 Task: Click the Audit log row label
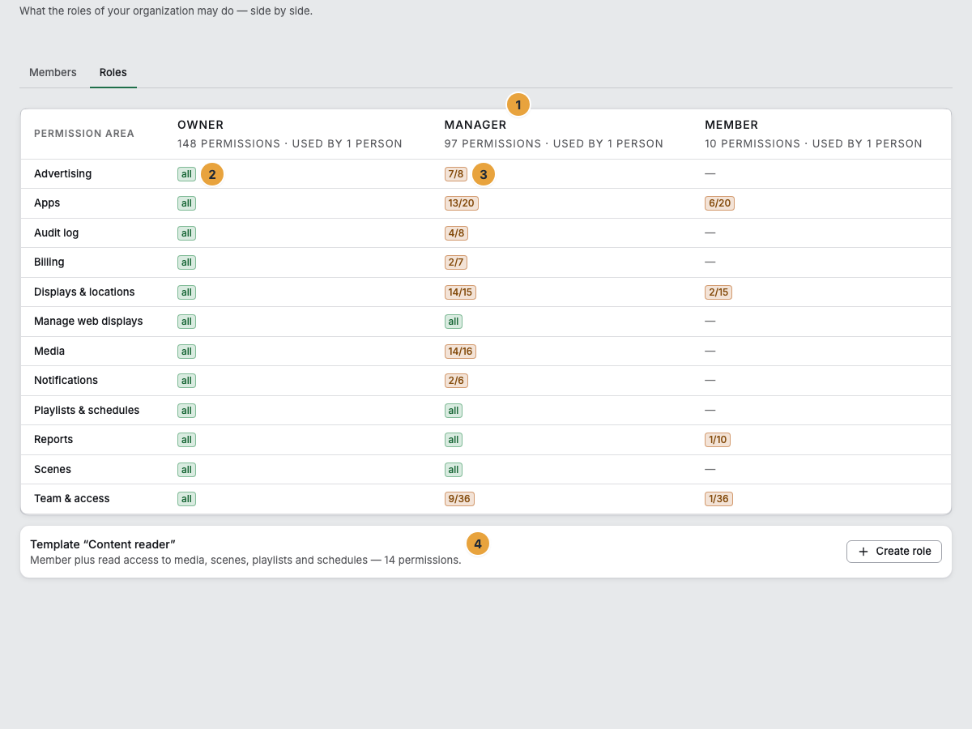(x=56, y=232)
